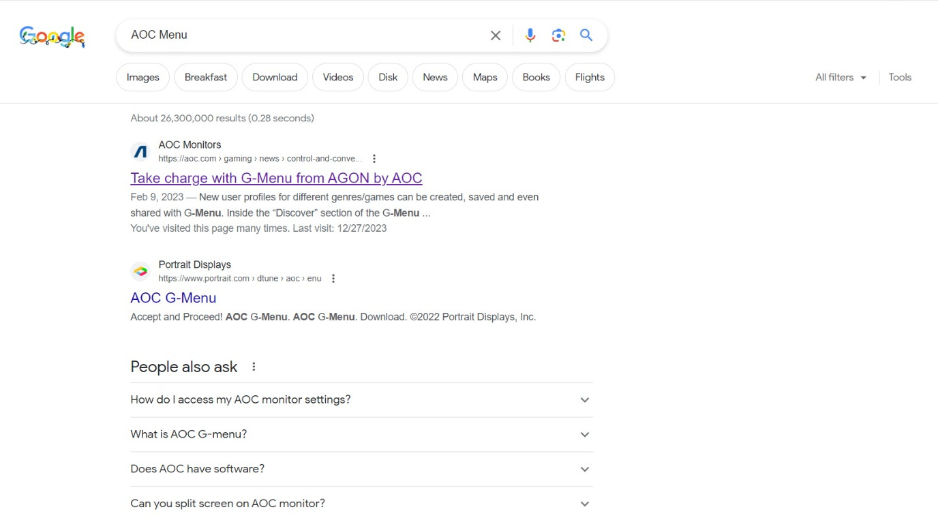Select the Videos filter chip
The height and width of the screenshot is (518, 938).
click(338, 77)
